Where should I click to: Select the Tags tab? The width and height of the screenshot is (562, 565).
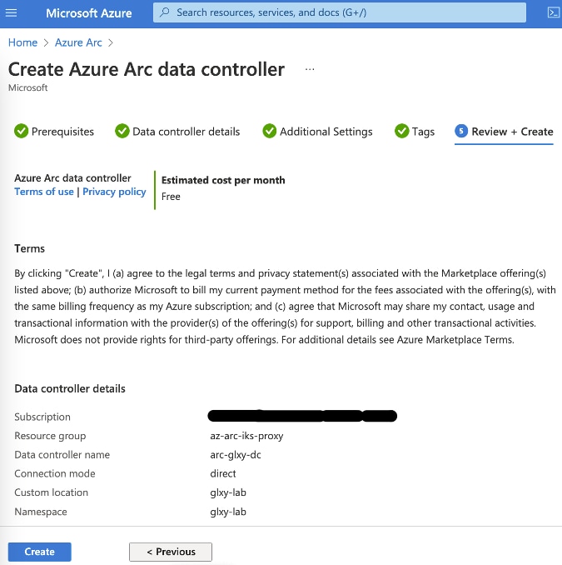(415, 132)
